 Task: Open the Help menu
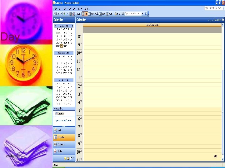[x=86, y=8]
